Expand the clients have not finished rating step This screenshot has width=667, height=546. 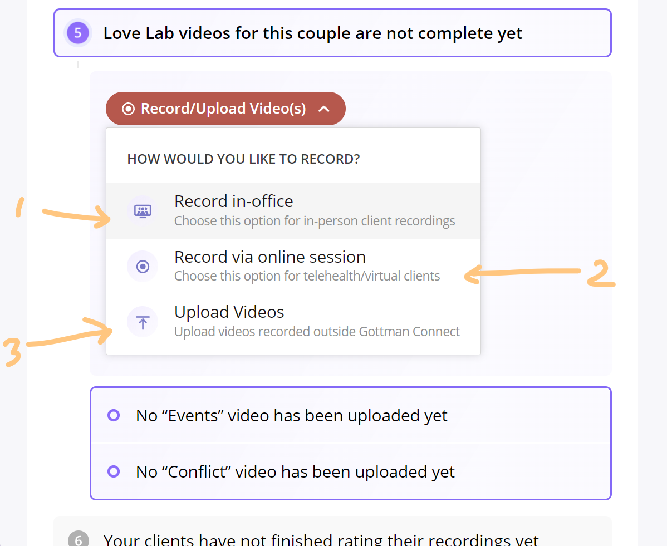point(332,532)
